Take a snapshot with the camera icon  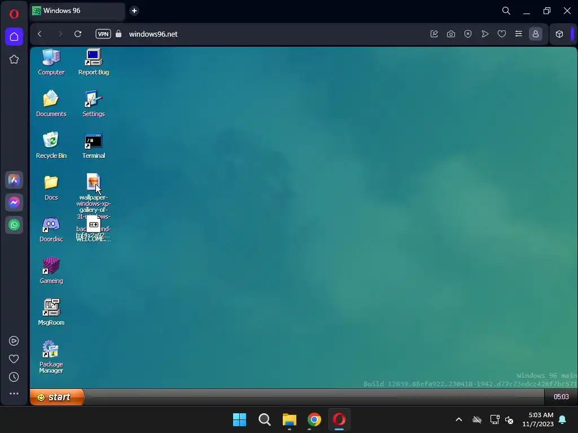click(x=451, y=34)
